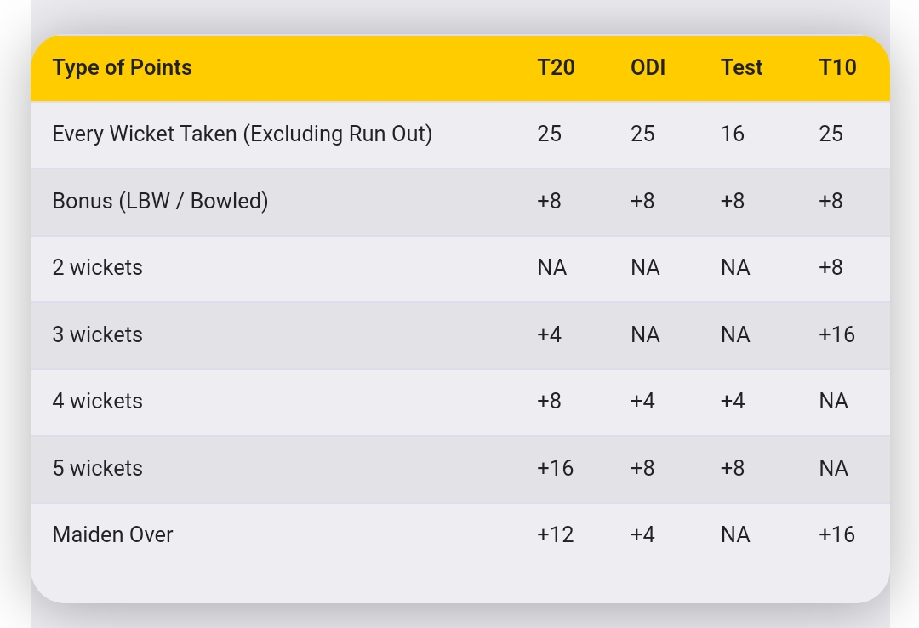Click the ODI column header

(x=648, y=68)
